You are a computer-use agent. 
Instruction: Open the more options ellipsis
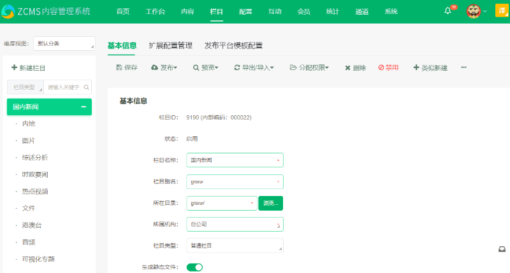pyautogui.click(x=464, y=67)
